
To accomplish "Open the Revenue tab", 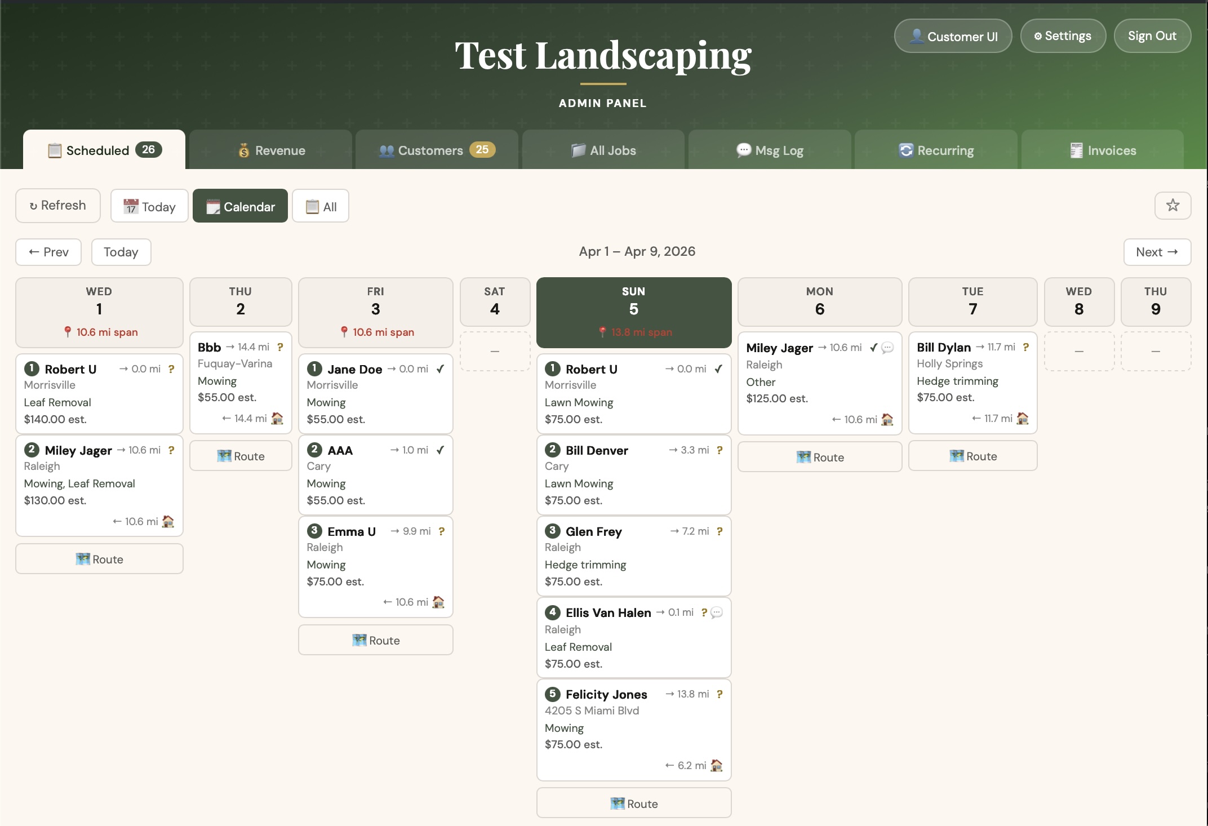I will [x=271, y=150].
